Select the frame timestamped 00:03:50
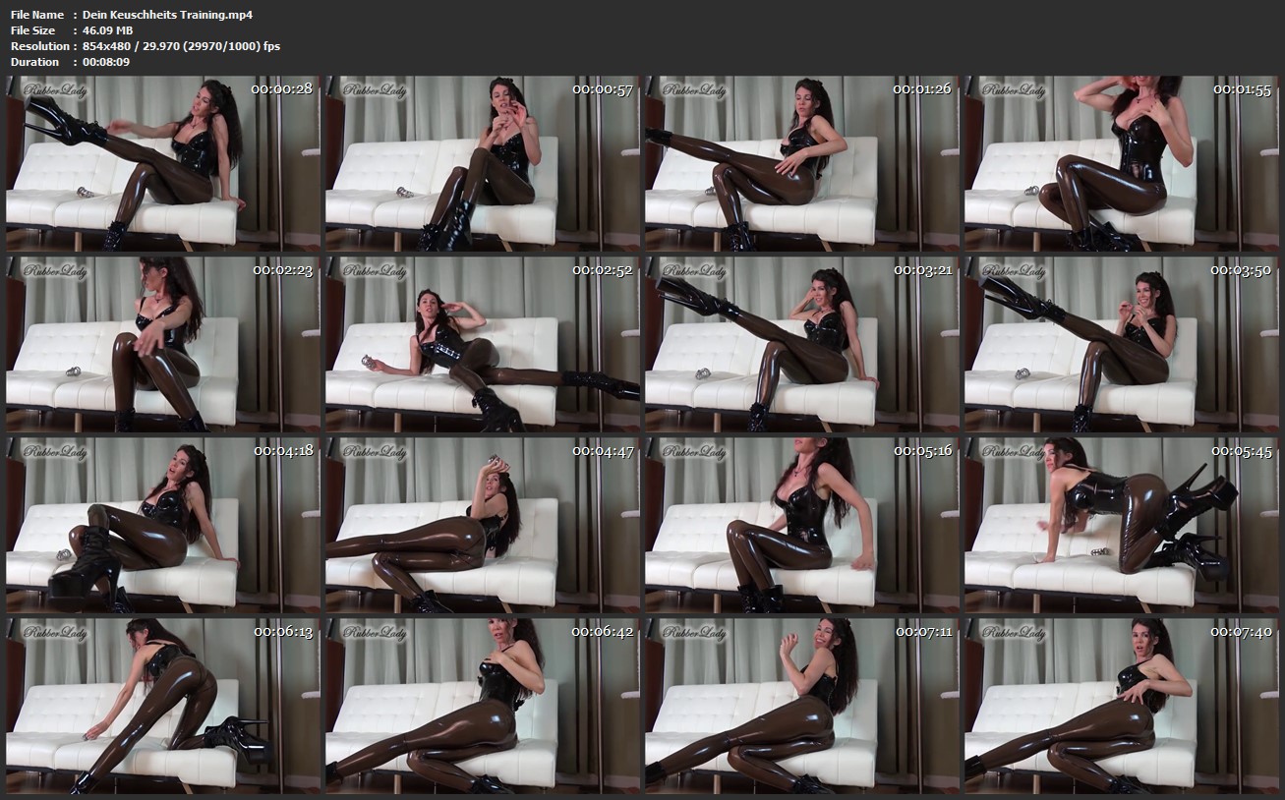 [1122, 344]
